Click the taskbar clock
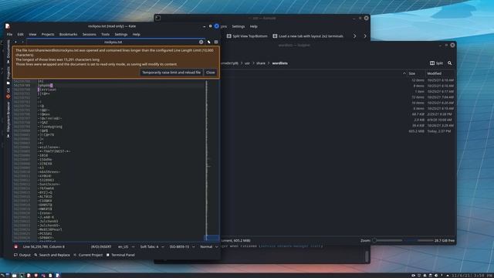Image resolution: width=494 pixels, height=278 pixels. (472, 276)
